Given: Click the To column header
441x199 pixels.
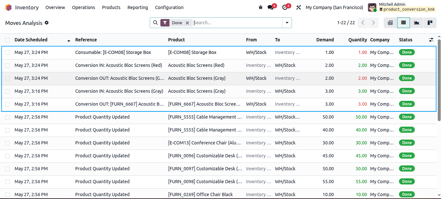Looking at the screenshot, I should coord(277,40).
